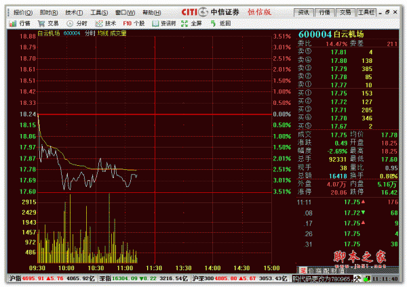
Task: Open the 帮助(H) menu
Action: click(152, 12)
